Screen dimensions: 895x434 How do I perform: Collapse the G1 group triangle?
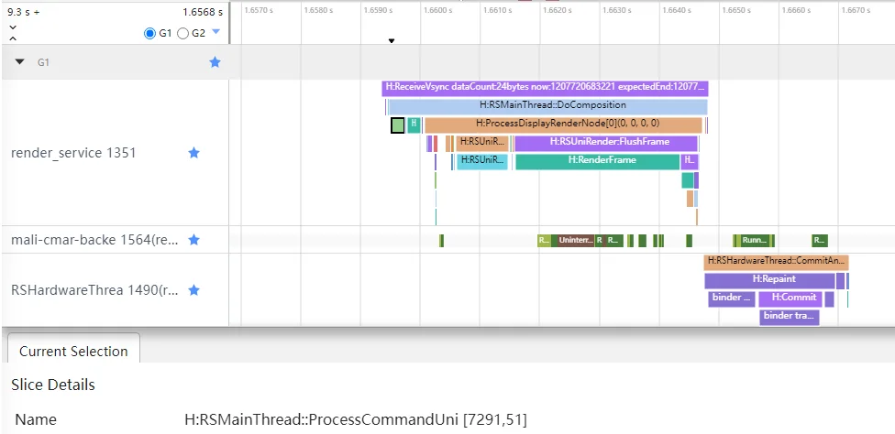pos(20,62)
